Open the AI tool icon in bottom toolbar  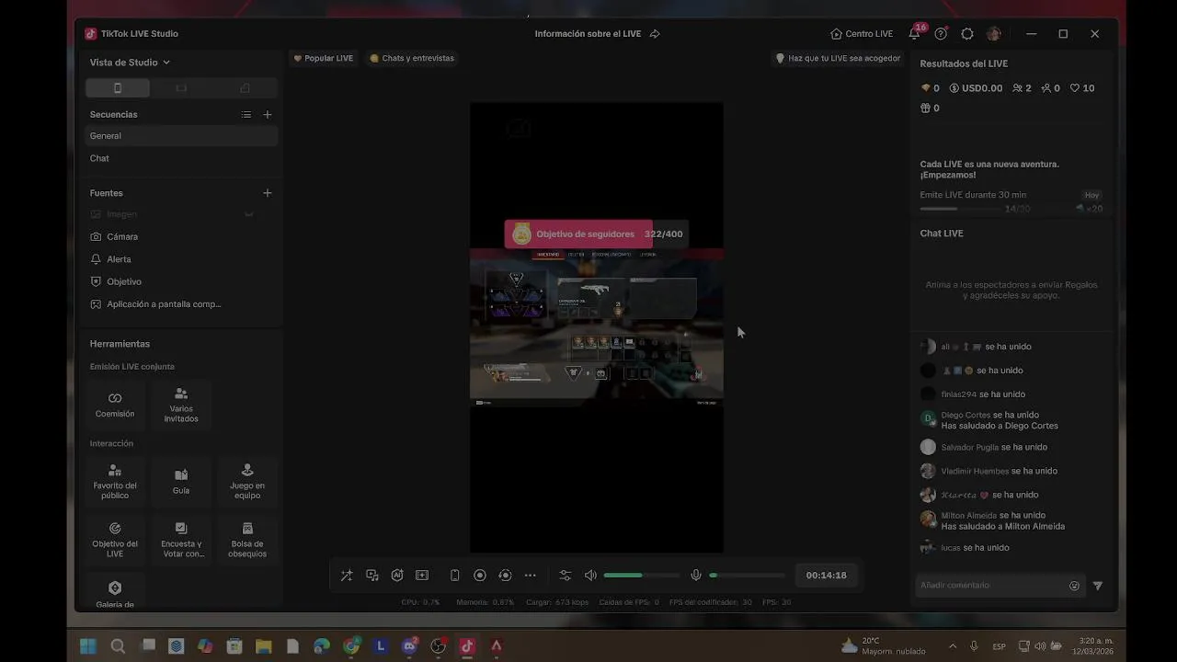click(x=397, y=576)
